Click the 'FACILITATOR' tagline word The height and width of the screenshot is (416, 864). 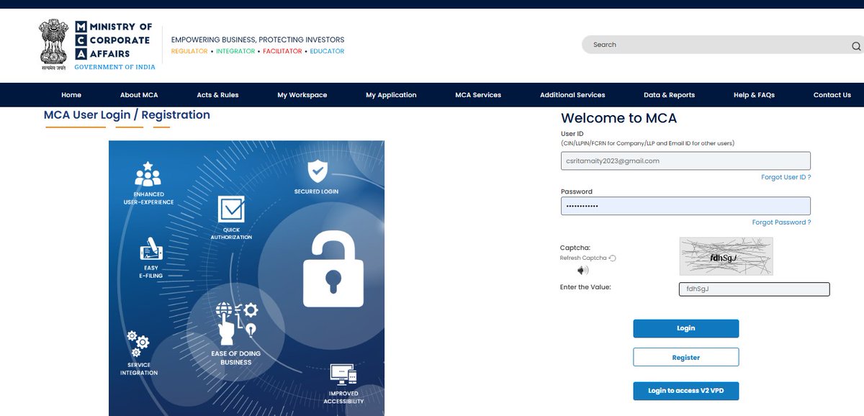click(282, 52)
